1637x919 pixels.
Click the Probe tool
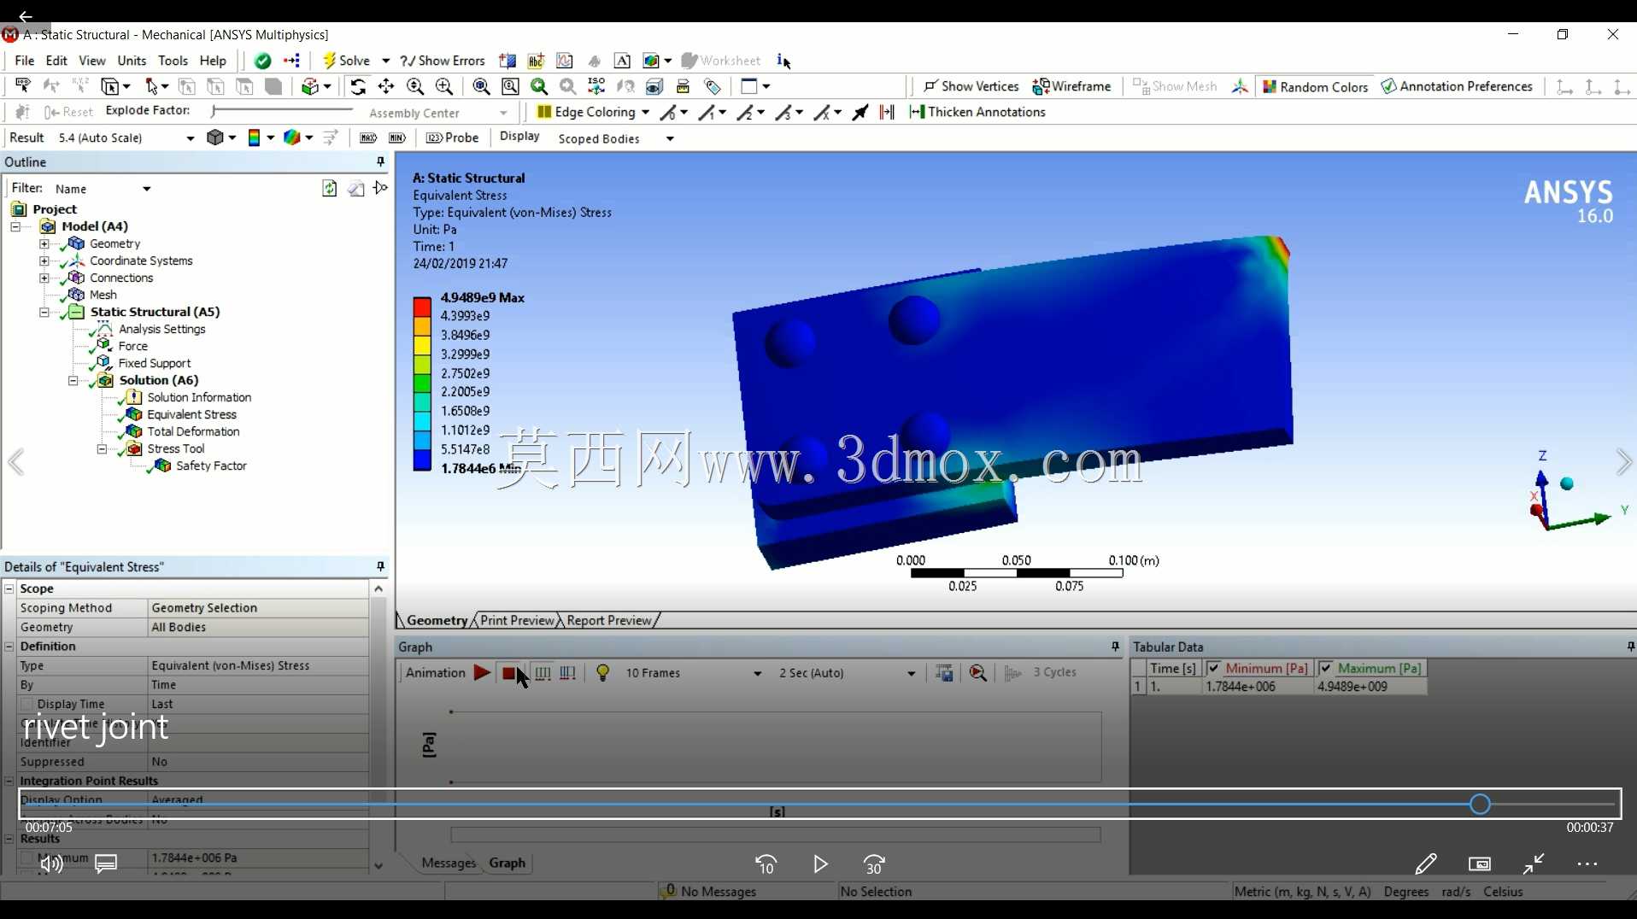(x=453, y=138)
